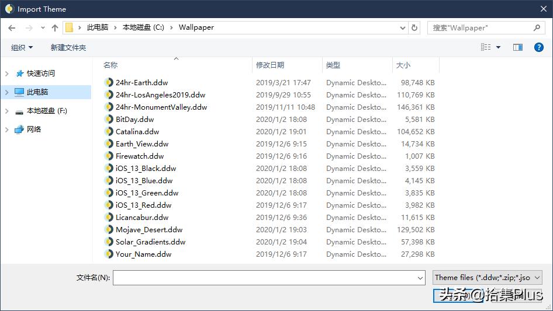Click the folder icon in address bar
This screenshot has width=553, height=311.
pos(69,27)
